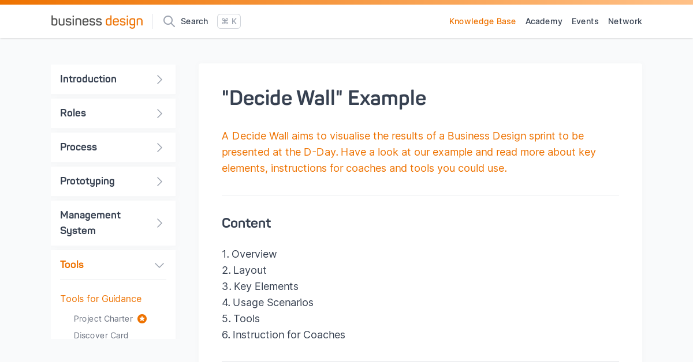
Task: Jump to 4. Usage Scenarios
Action: [267, 303]
